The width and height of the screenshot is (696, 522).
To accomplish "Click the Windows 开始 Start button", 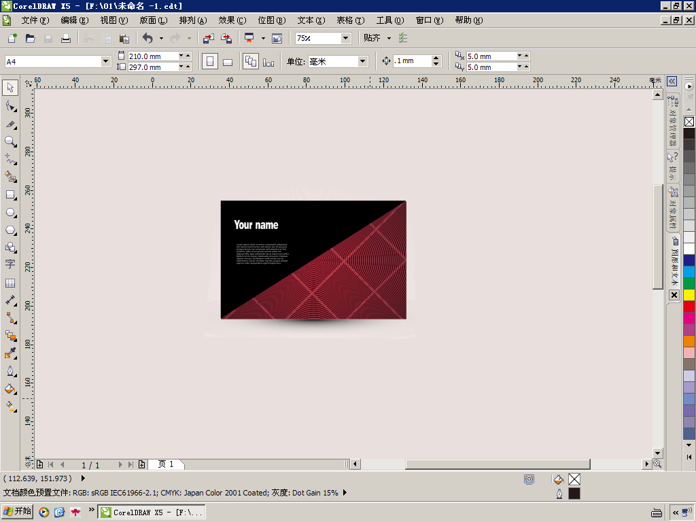I will (x=18, y=511).
